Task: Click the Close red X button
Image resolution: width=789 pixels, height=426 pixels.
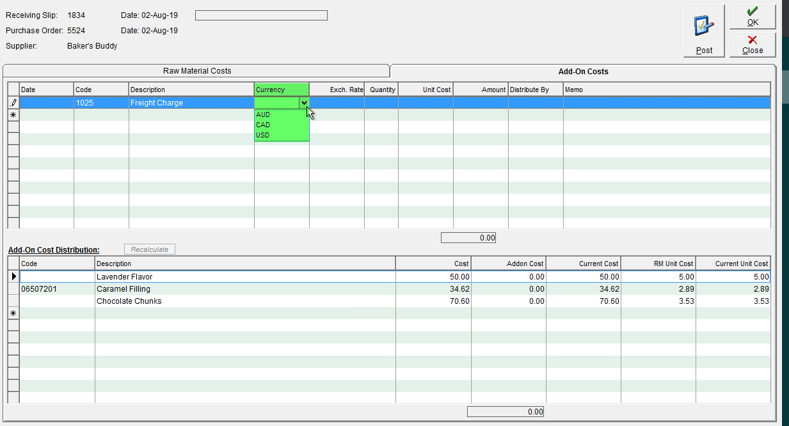Action: pos(753,45)
